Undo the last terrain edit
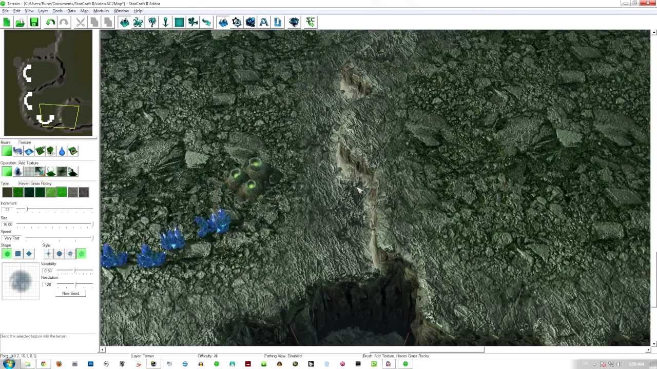Image resolution: width=657 pixels, height=369 pixels. [x=50, y=22]
